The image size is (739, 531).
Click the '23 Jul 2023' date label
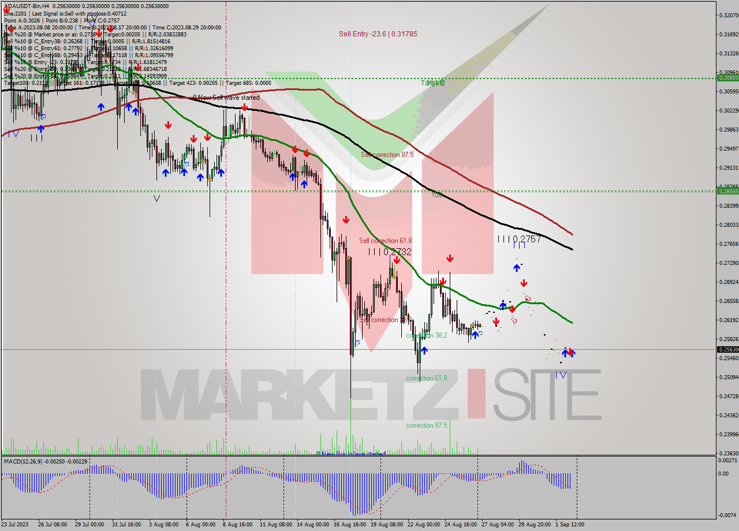(x=16, y=525)
